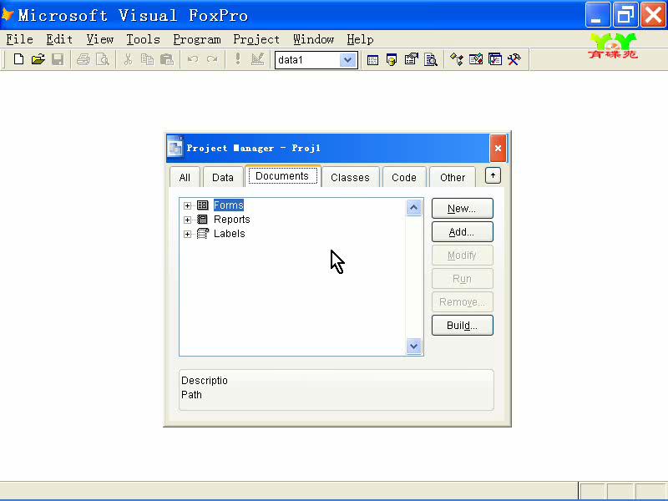Screen dimensions: 668x501
Task: Open the data1 database dropdown
Action: [x=347, y=60]
